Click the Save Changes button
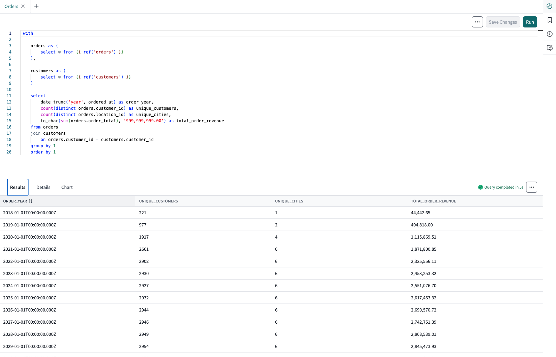Image resolution: width=556 pixels, height=357 pixels. click(x=502, y=22)
